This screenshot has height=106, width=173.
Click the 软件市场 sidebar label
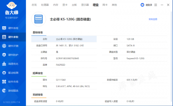click(x=13, y=82)
